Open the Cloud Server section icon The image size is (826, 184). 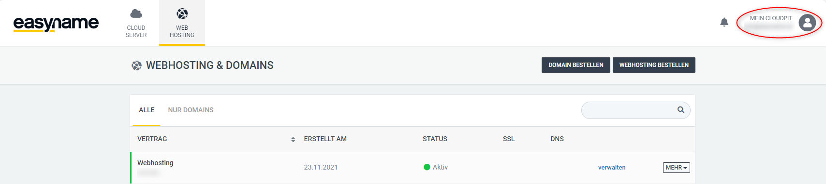[136, 13]
